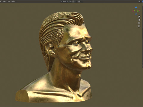143x107 pixels.
Task: Toggle the snap magnet icon
Action: pos(73,1)
